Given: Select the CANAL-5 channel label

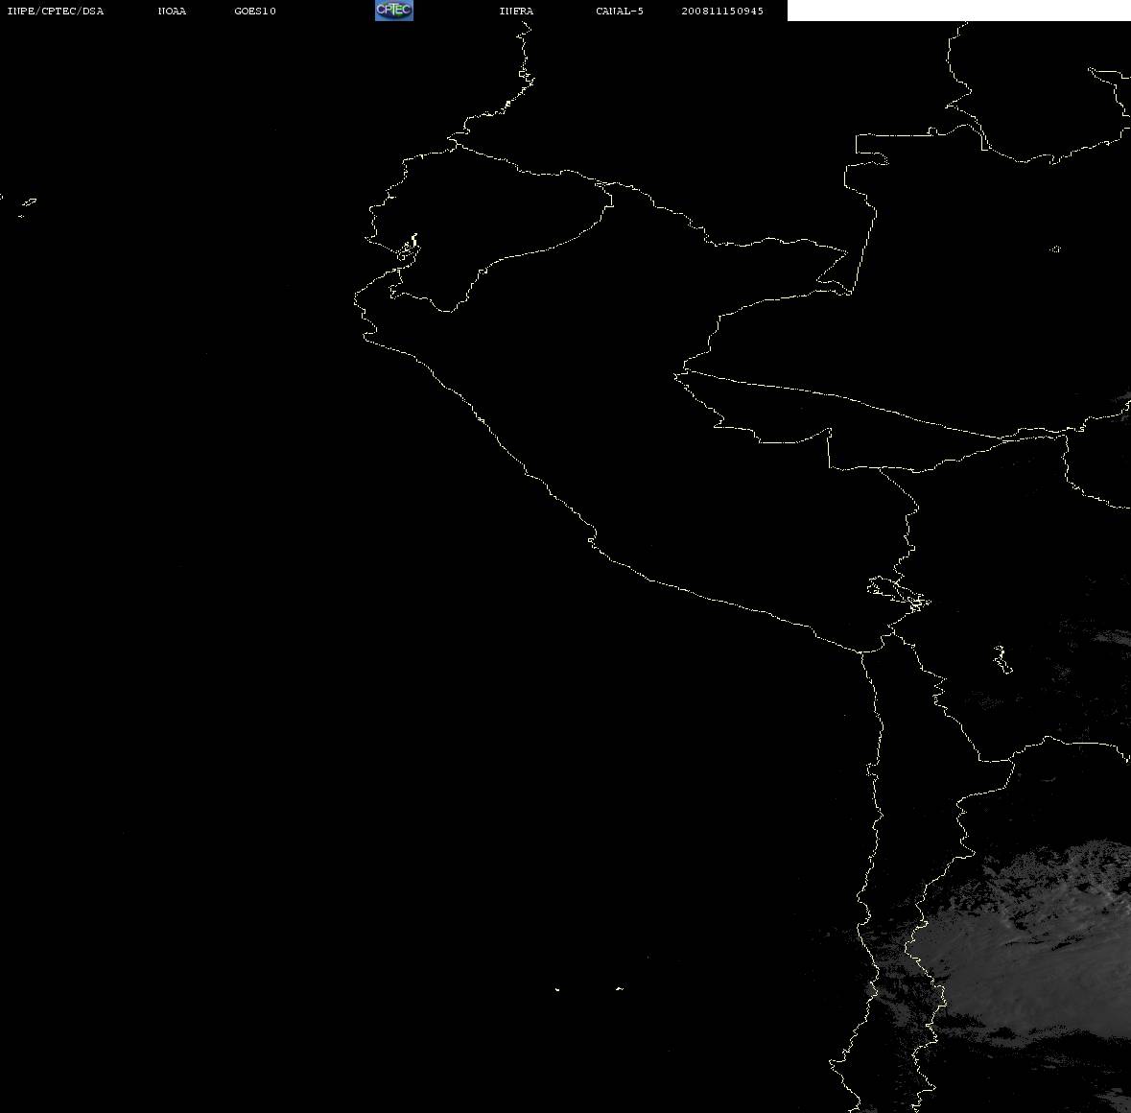Looking at the screenshot, I should coord(620,11).
